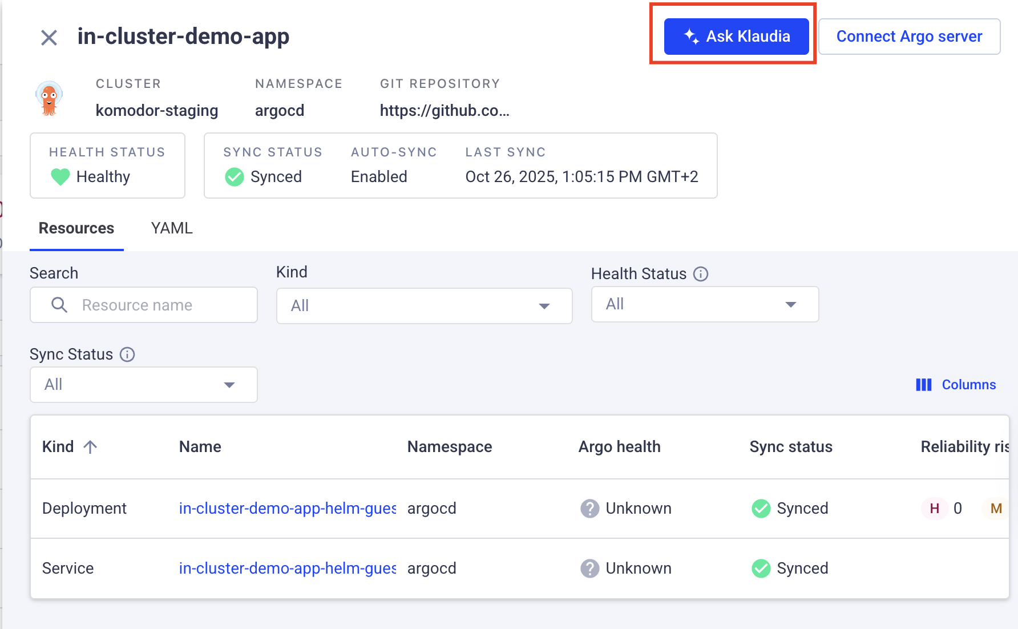Open the Sync Status filter dropdown

pyautogui.click(x=143, y=385)
